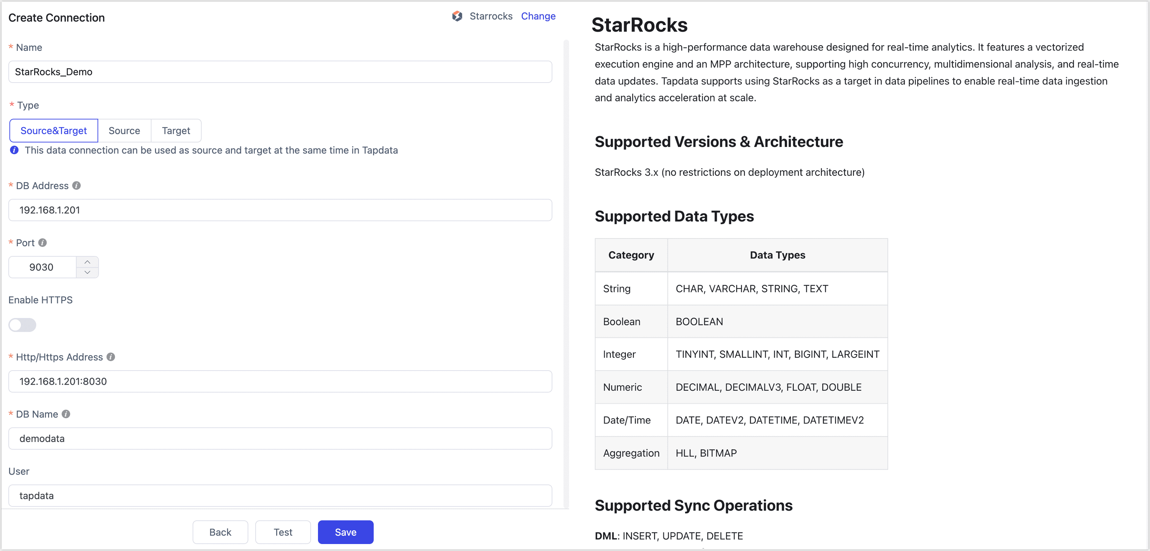
Task: Click the DB Address input field
Action: click(280, 210)
